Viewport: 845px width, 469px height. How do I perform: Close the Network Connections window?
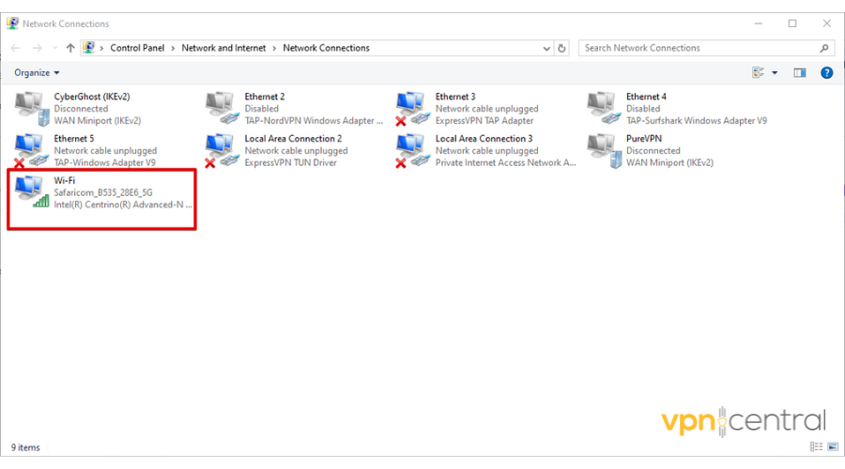pyautogui.click(x=826, y=23)
